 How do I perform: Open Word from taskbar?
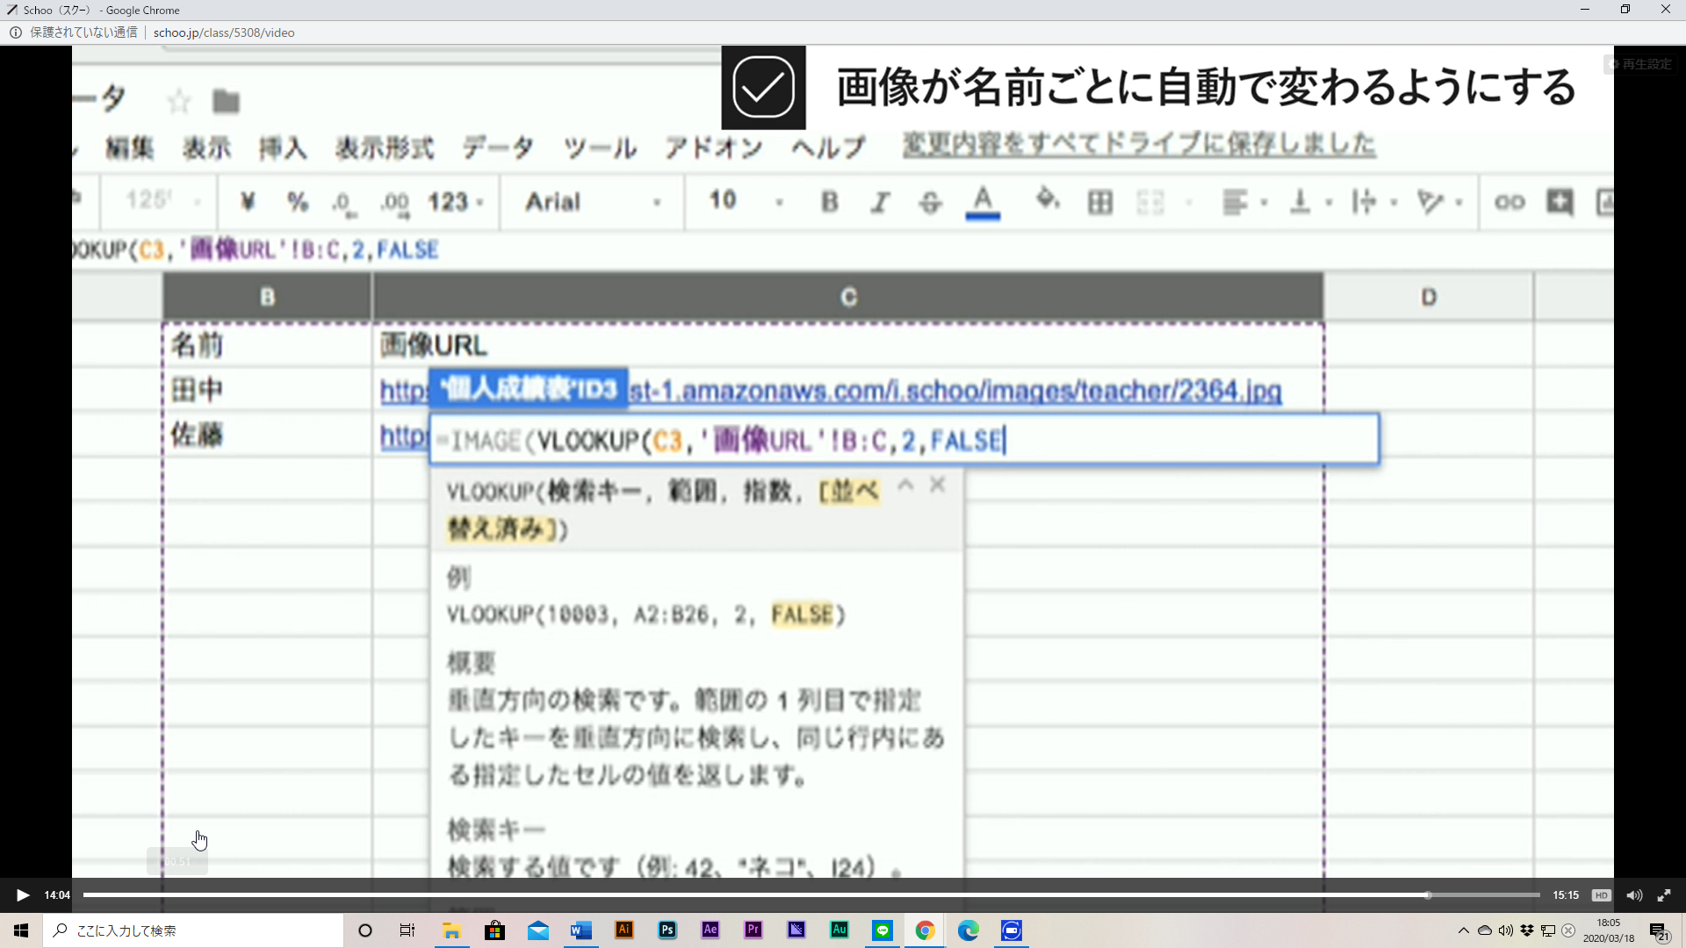coord(581,930)
